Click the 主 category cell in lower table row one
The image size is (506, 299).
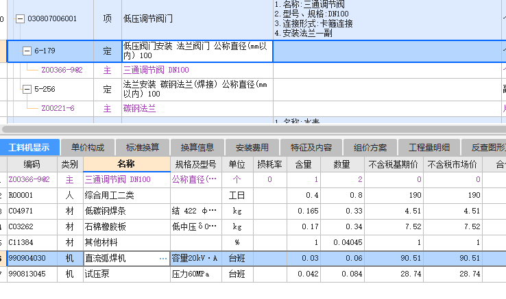(70, 179)
